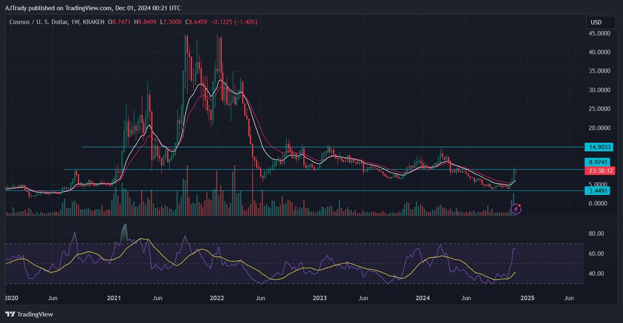Select the 3.4491 price label

point(599,191)
